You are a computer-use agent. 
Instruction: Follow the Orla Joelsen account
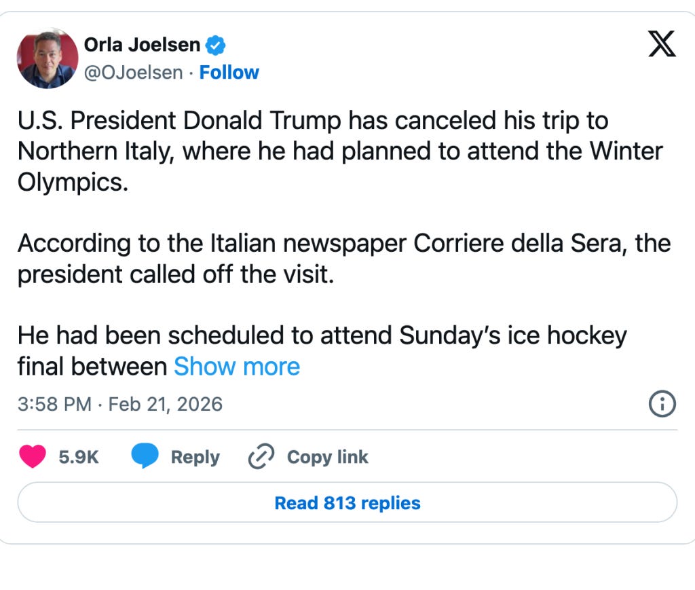click(x=229, y=72)
